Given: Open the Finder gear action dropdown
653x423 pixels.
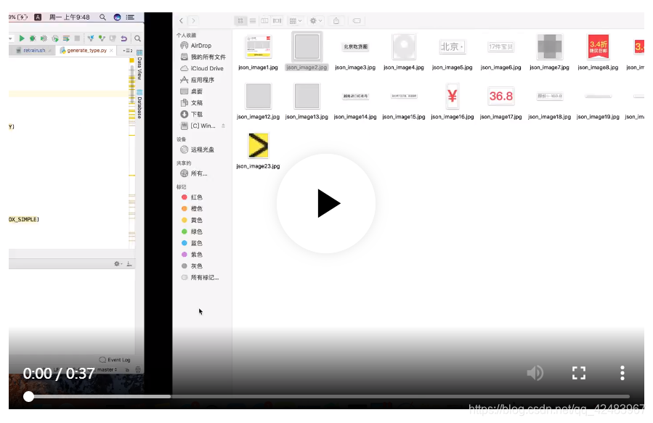Looking at the screenshot, I should pyautogui.click(x=316, y=20).
